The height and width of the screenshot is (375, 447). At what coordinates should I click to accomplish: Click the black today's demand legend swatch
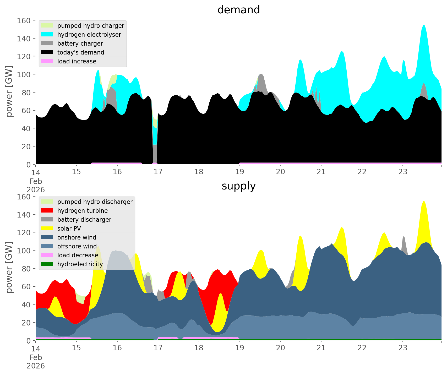click(47, 52)
